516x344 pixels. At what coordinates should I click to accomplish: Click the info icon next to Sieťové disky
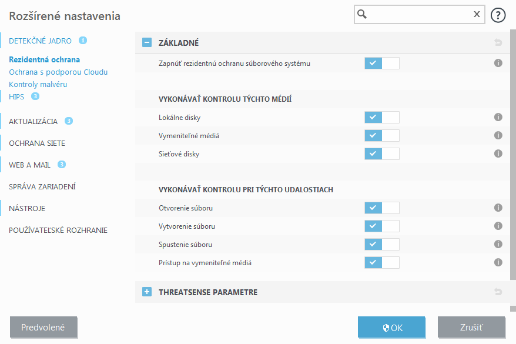(498, 153)
